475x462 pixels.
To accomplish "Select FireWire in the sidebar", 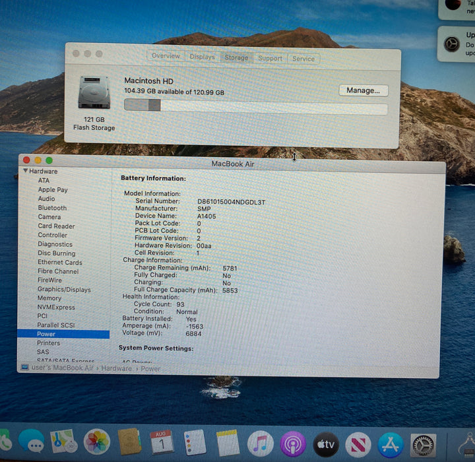I will coord(49,280).
